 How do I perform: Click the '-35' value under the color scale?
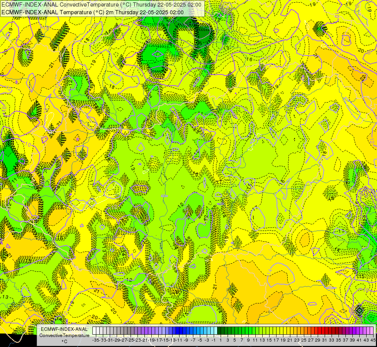click(96, 340)
